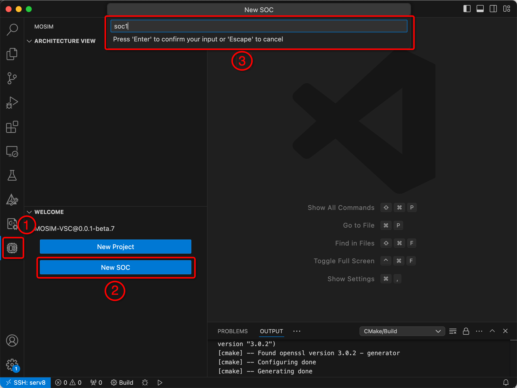
Task: Click the MOSIM-VSC@0.0.1-beta.7 version text
Action: coord(75,229)
